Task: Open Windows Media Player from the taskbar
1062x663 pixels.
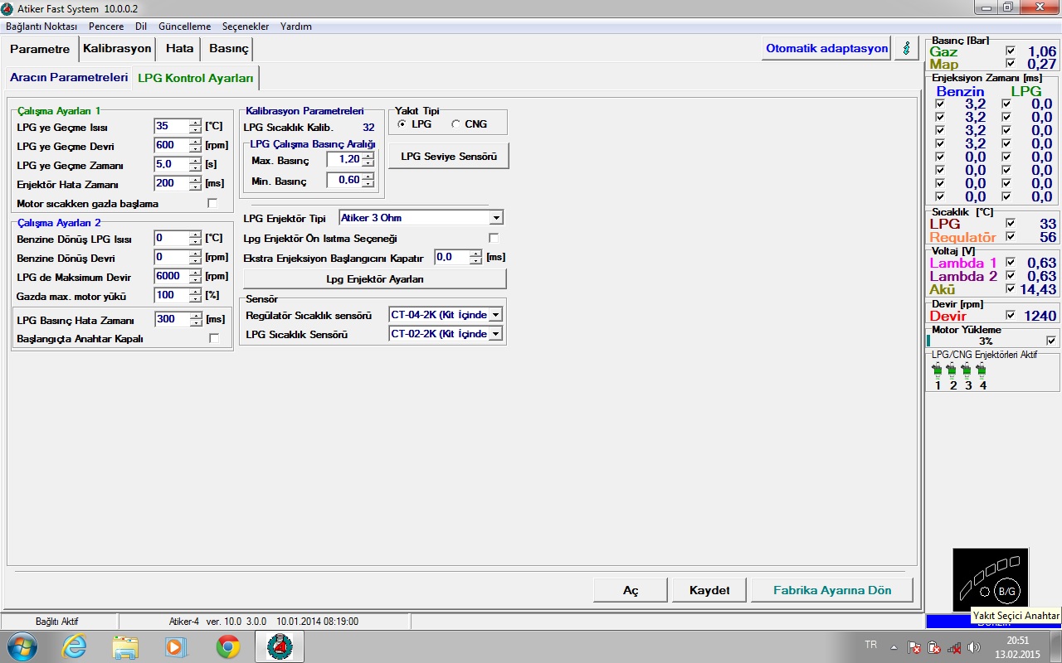Action: [177, 646]
